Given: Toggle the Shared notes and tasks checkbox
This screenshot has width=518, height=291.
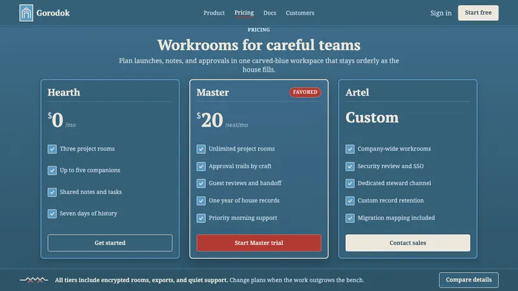Looking at the screenshot, I should (52, 192).
